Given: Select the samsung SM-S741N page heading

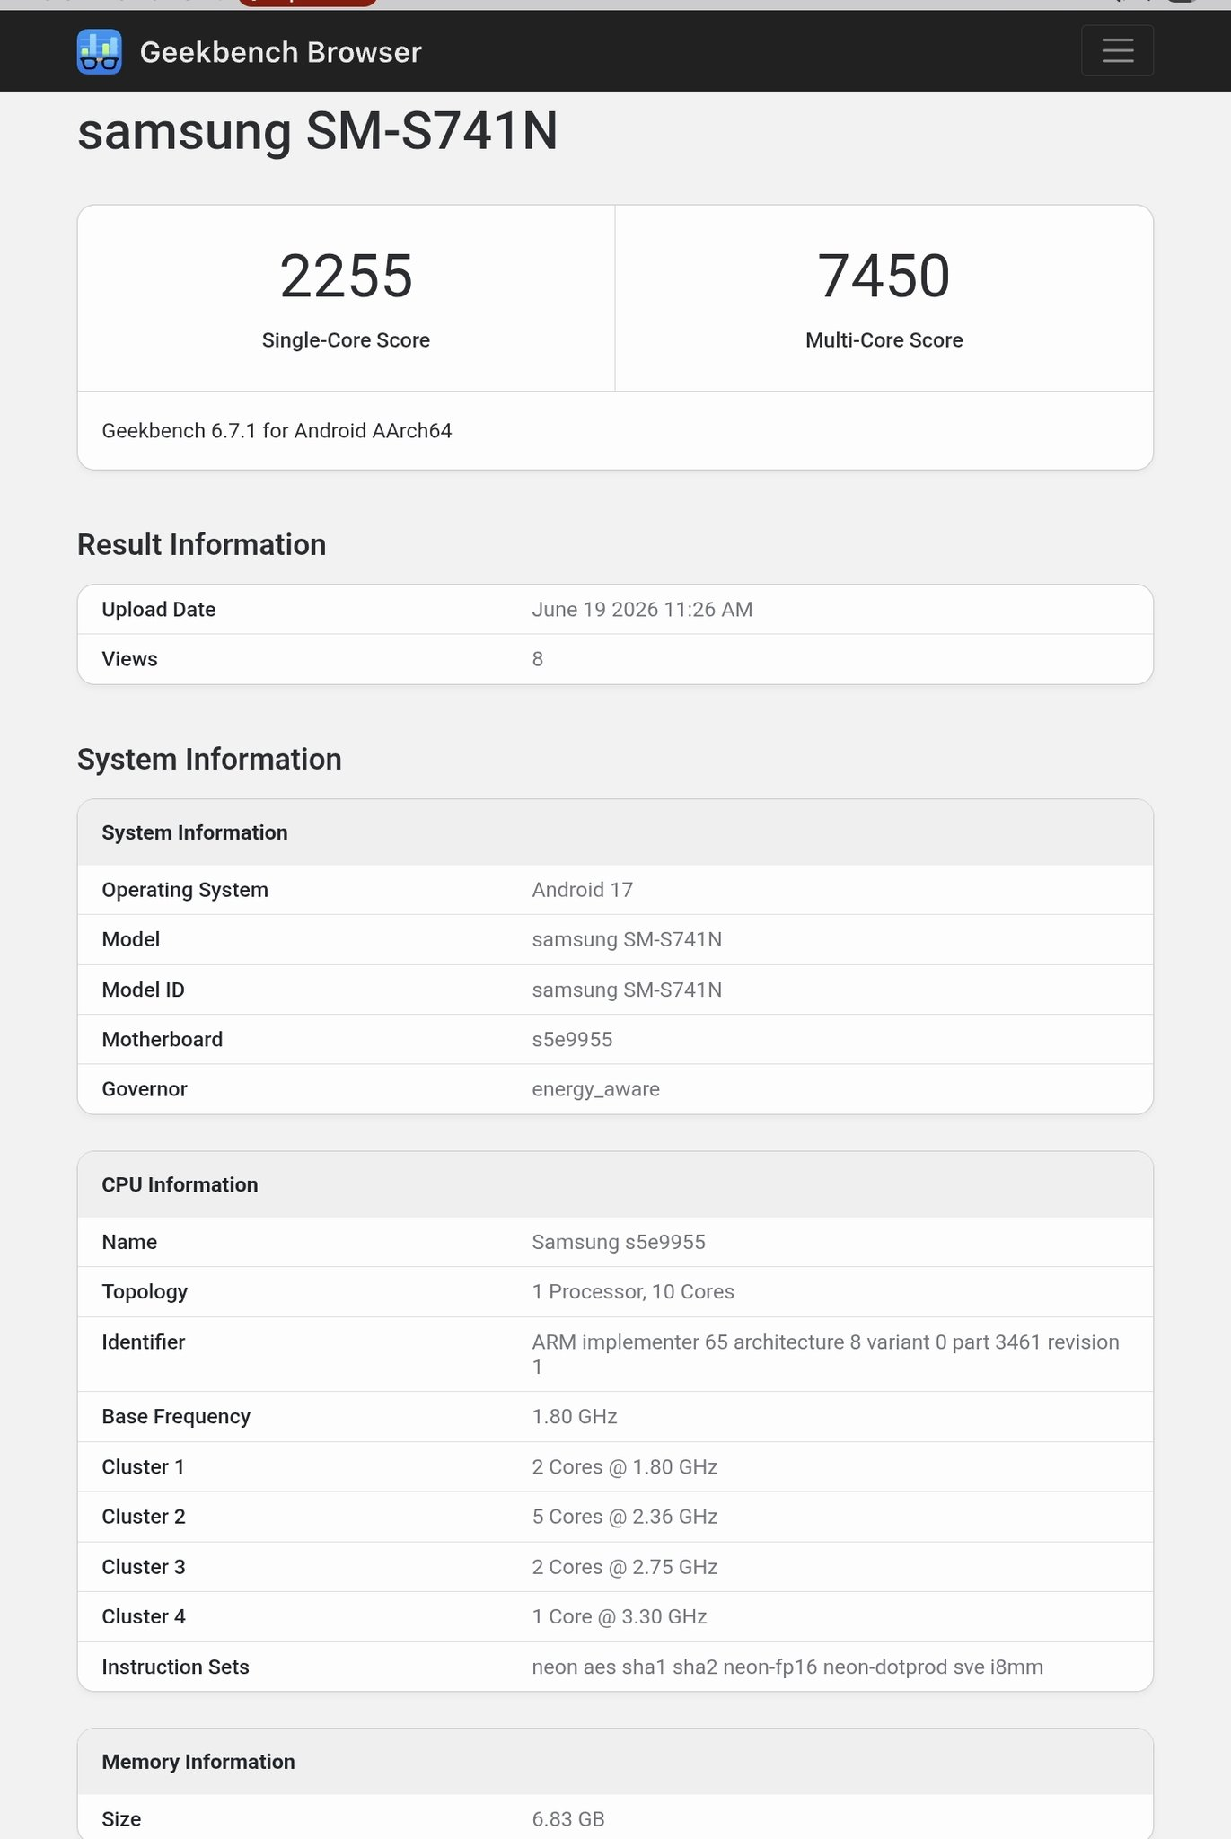Looking at the screenshot, I should click(x=318, y=131).
